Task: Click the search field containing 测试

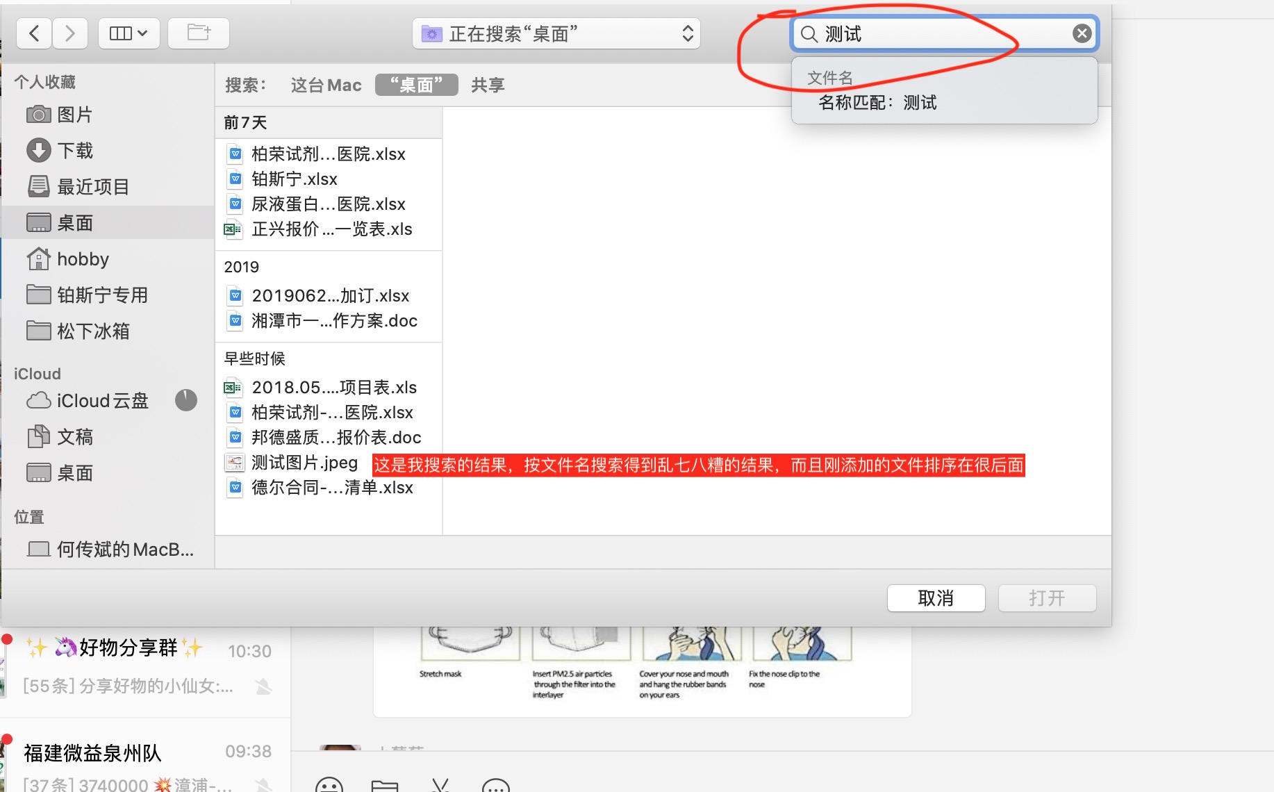Action: click(x=944, y=33)
